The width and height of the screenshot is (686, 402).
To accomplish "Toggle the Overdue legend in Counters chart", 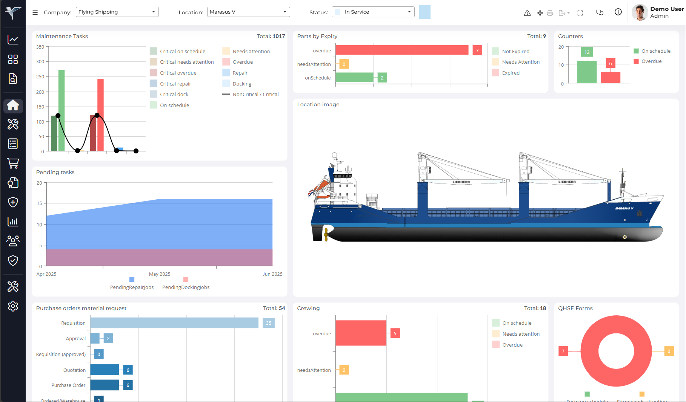I will [x=649, y=61].
